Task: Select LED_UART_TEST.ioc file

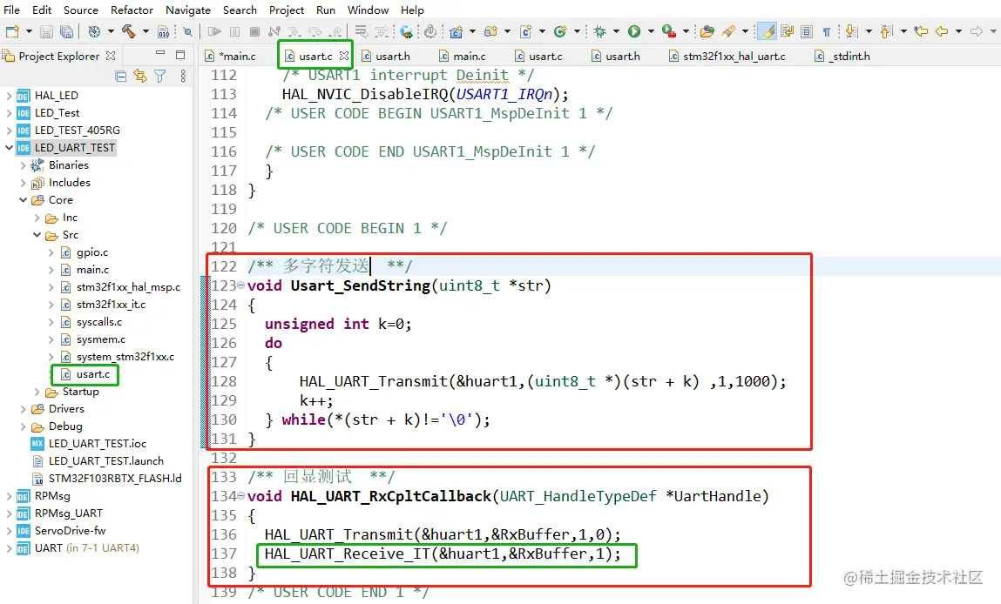Action: 90,443
